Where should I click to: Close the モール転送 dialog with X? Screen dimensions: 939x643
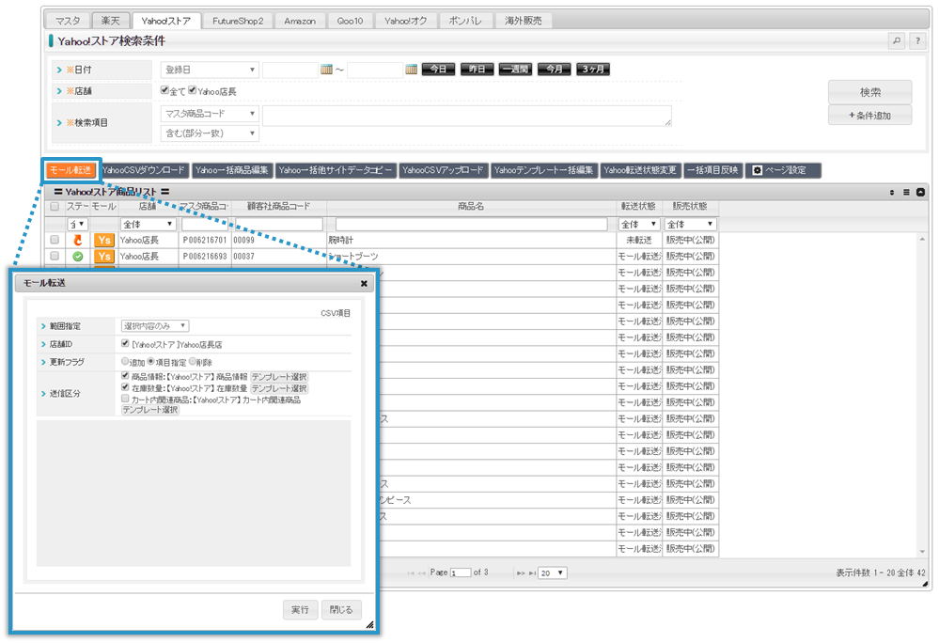click(364, 284)
